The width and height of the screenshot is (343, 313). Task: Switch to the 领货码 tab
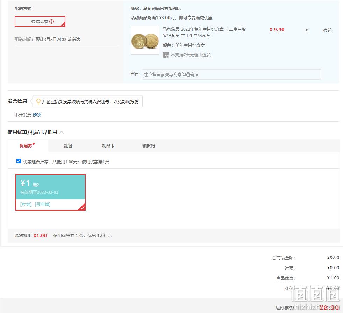149,146
